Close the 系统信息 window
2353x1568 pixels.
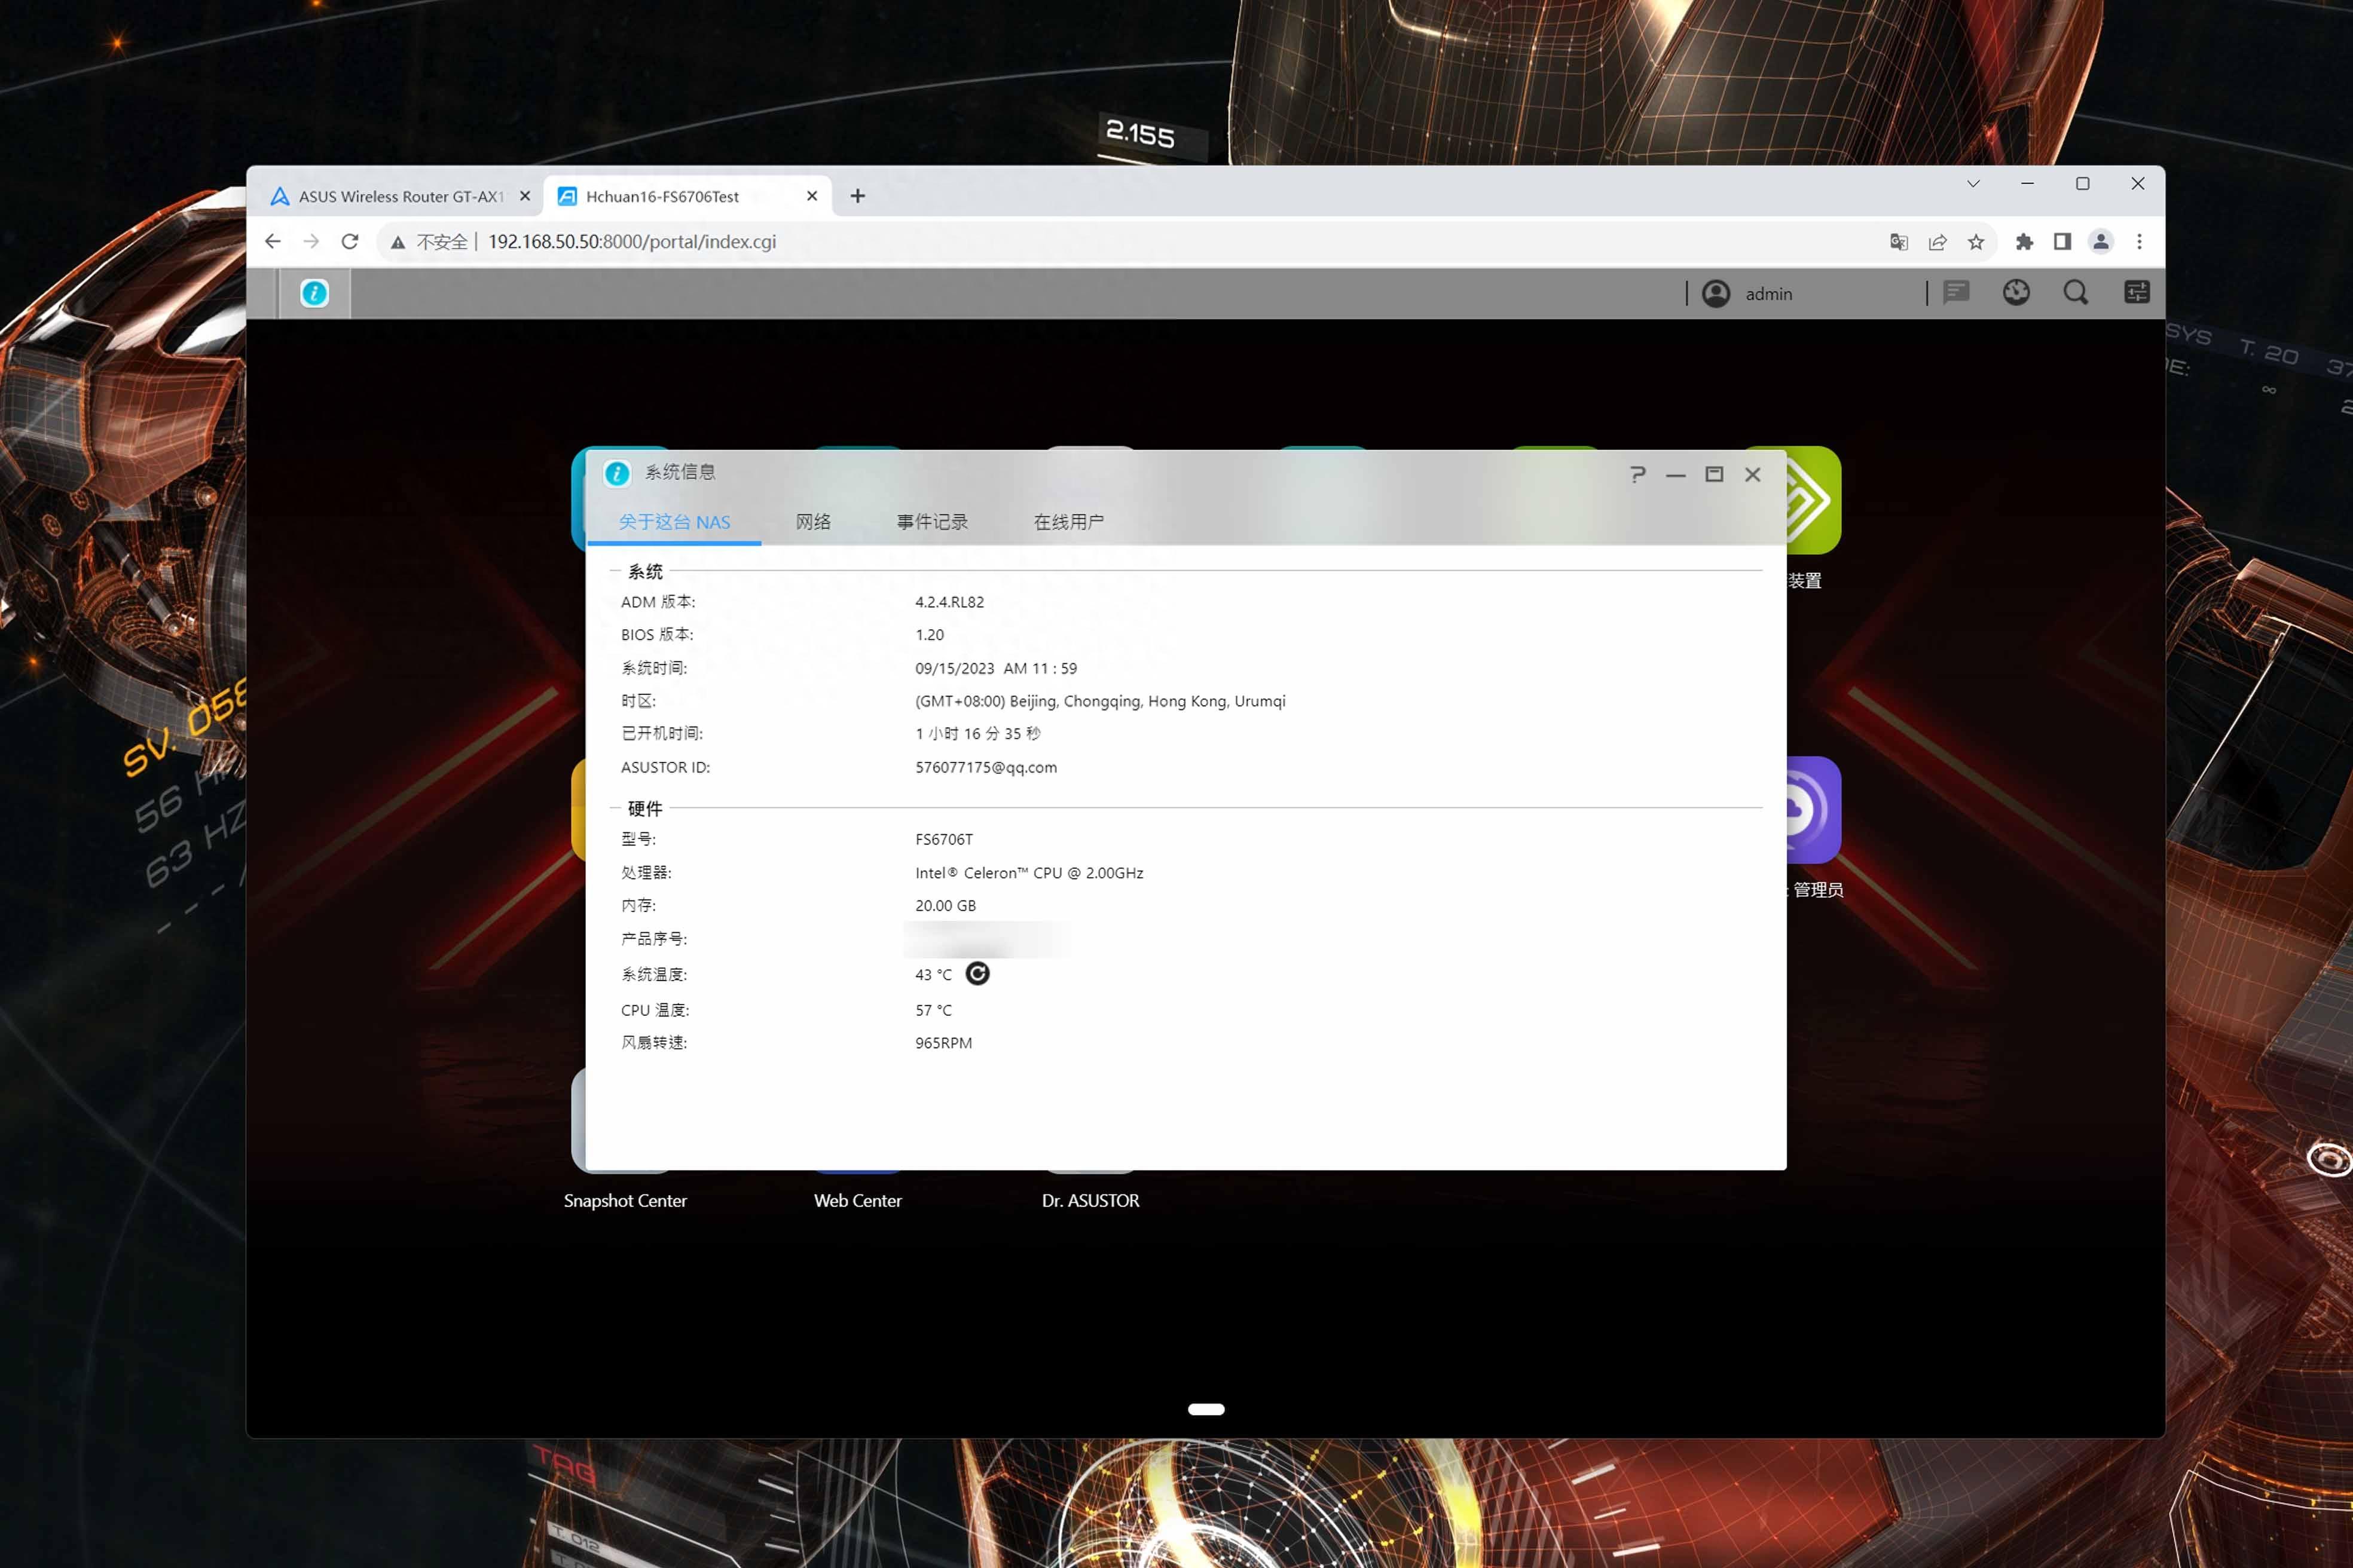(1753, 475)
